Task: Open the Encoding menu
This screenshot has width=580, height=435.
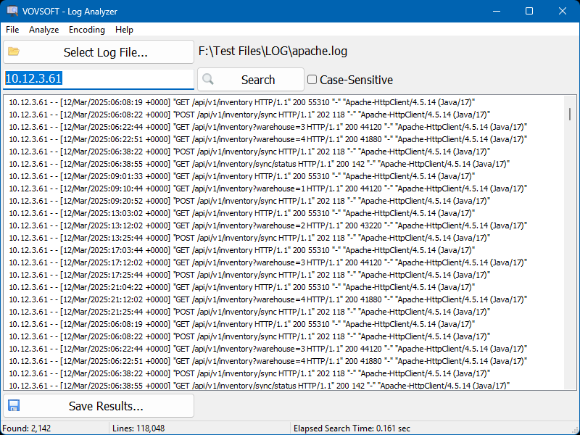Action: tap(87, 30)
